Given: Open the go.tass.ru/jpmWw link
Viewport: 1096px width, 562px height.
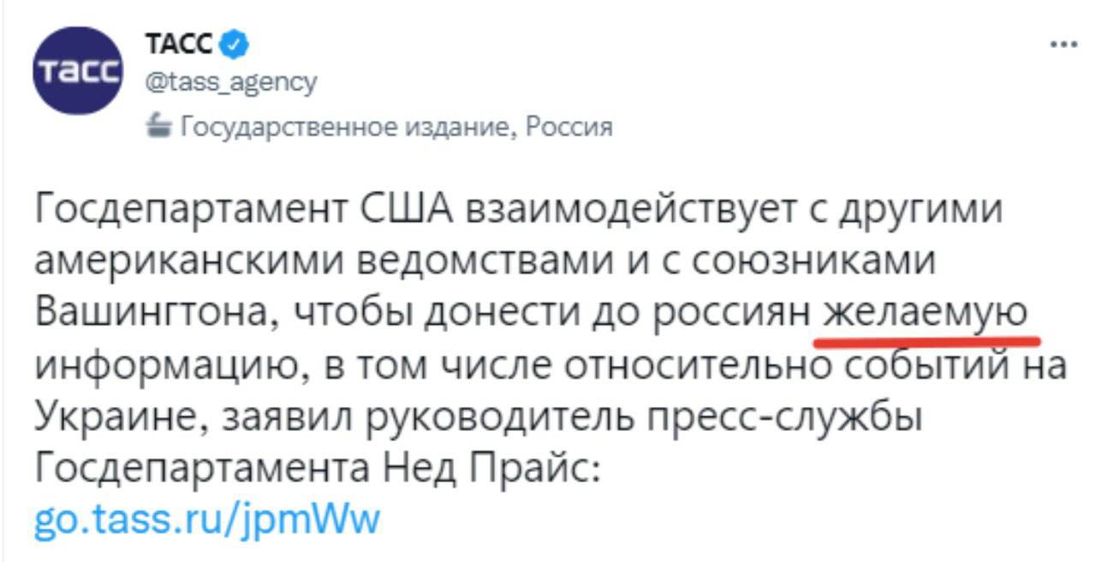Looking at the screenshot, I should (x=205, y=519).
